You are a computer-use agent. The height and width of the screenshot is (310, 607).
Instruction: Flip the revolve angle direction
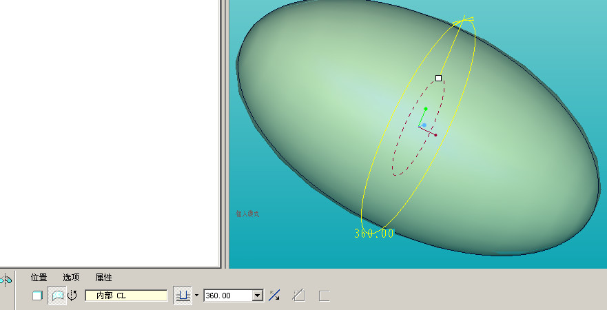tap(274, 296)
